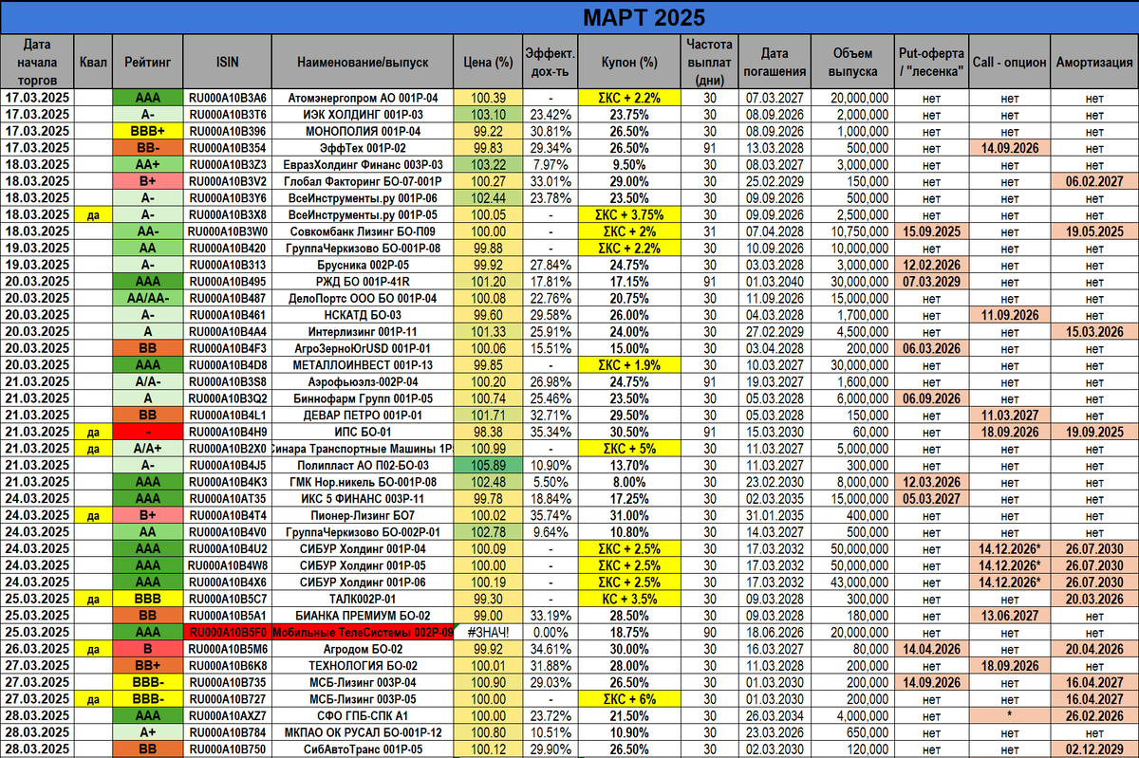Select the Частота выплат (дни) header
Viewport: 1139px width, 758px height.
pos(710,62)
